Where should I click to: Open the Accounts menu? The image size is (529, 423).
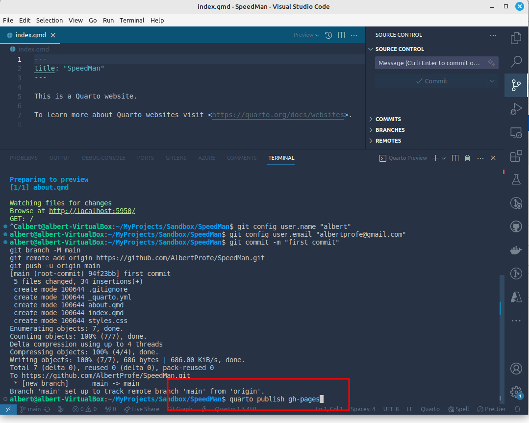pos(516,369)
